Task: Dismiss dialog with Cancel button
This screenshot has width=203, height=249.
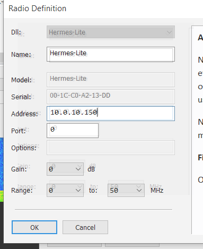Action: tap(85, 227)
